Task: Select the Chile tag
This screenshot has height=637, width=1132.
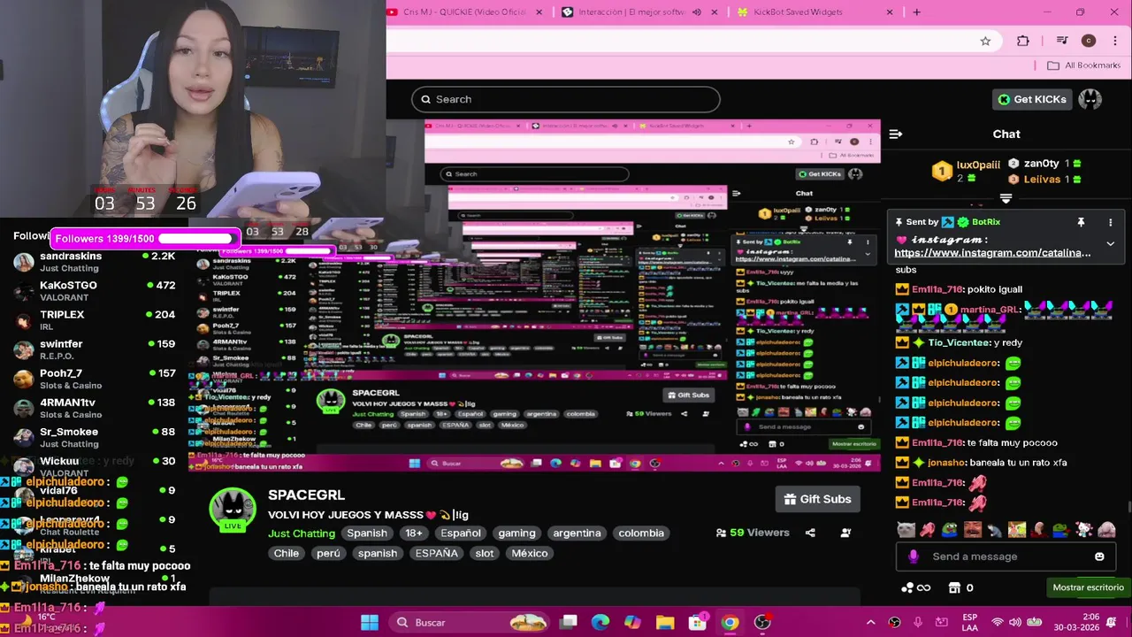Action: click(287, 553)
